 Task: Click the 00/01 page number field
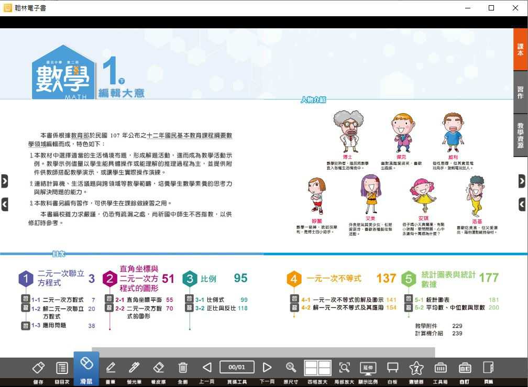tap(237, 367)
